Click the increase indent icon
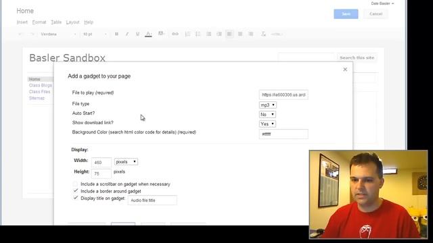The width and height of the screenshot is (433, 243). (x=219, y=34)
